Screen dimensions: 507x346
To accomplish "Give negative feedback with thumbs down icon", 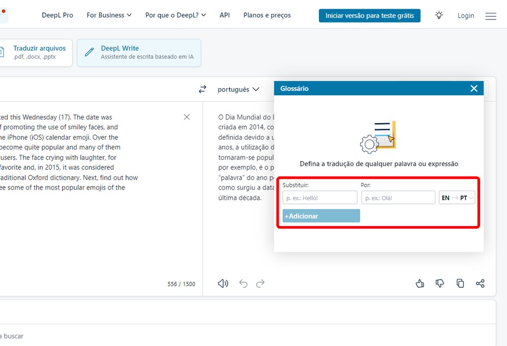I will pos(440,283).
